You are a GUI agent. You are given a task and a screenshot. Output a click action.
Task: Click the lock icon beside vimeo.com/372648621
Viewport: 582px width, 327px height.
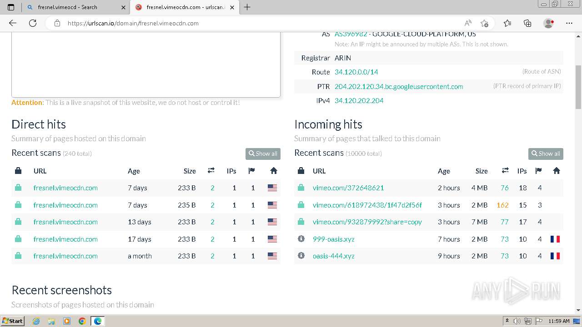click(301, 188)
